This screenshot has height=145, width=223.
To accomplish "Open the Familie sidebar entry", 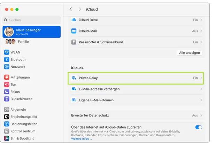I will click(32, 42).
